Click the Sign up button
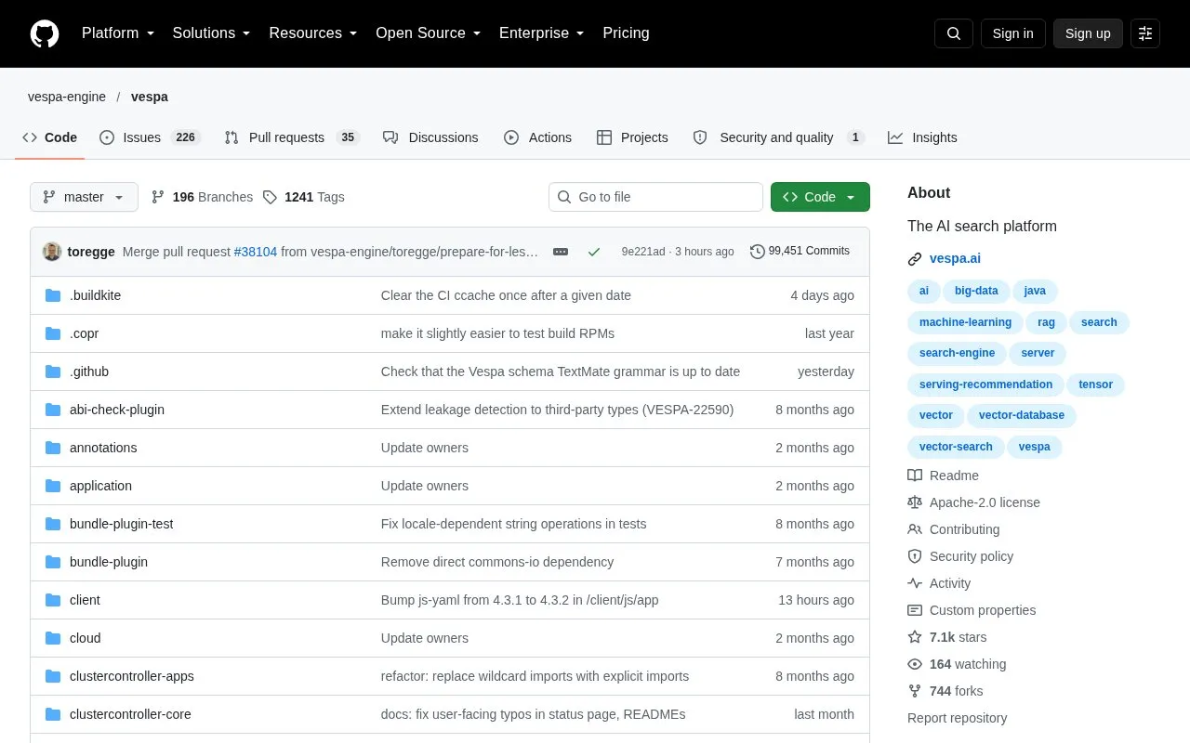 tap(1088, 33)
